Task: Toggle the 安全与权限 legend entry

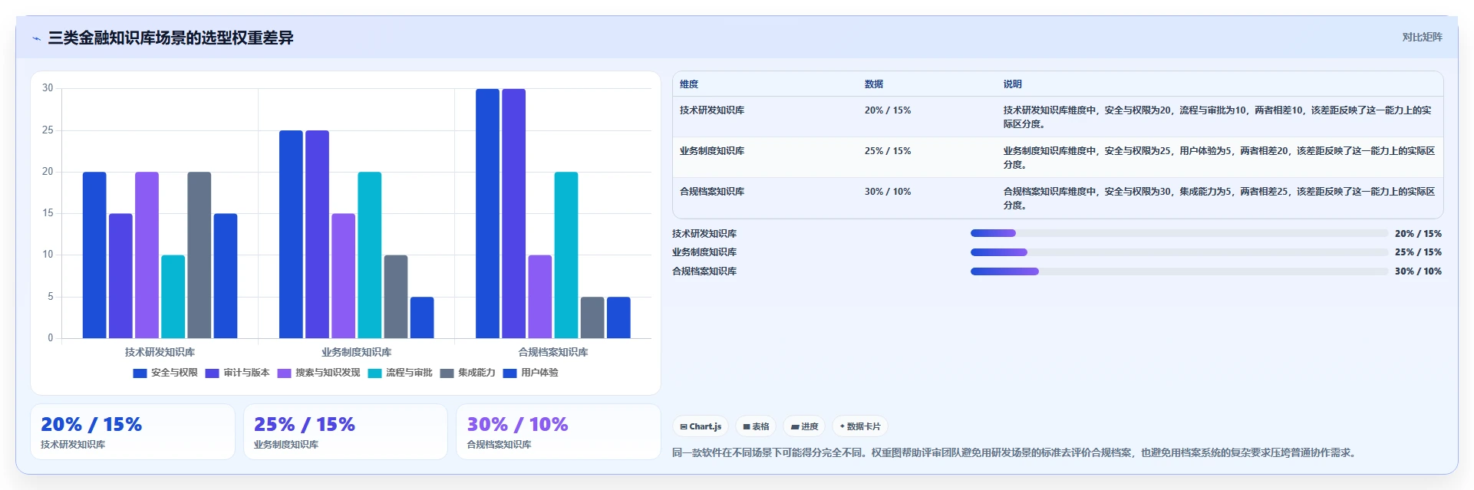Action: pyautogui.click(x=165, y=373)
